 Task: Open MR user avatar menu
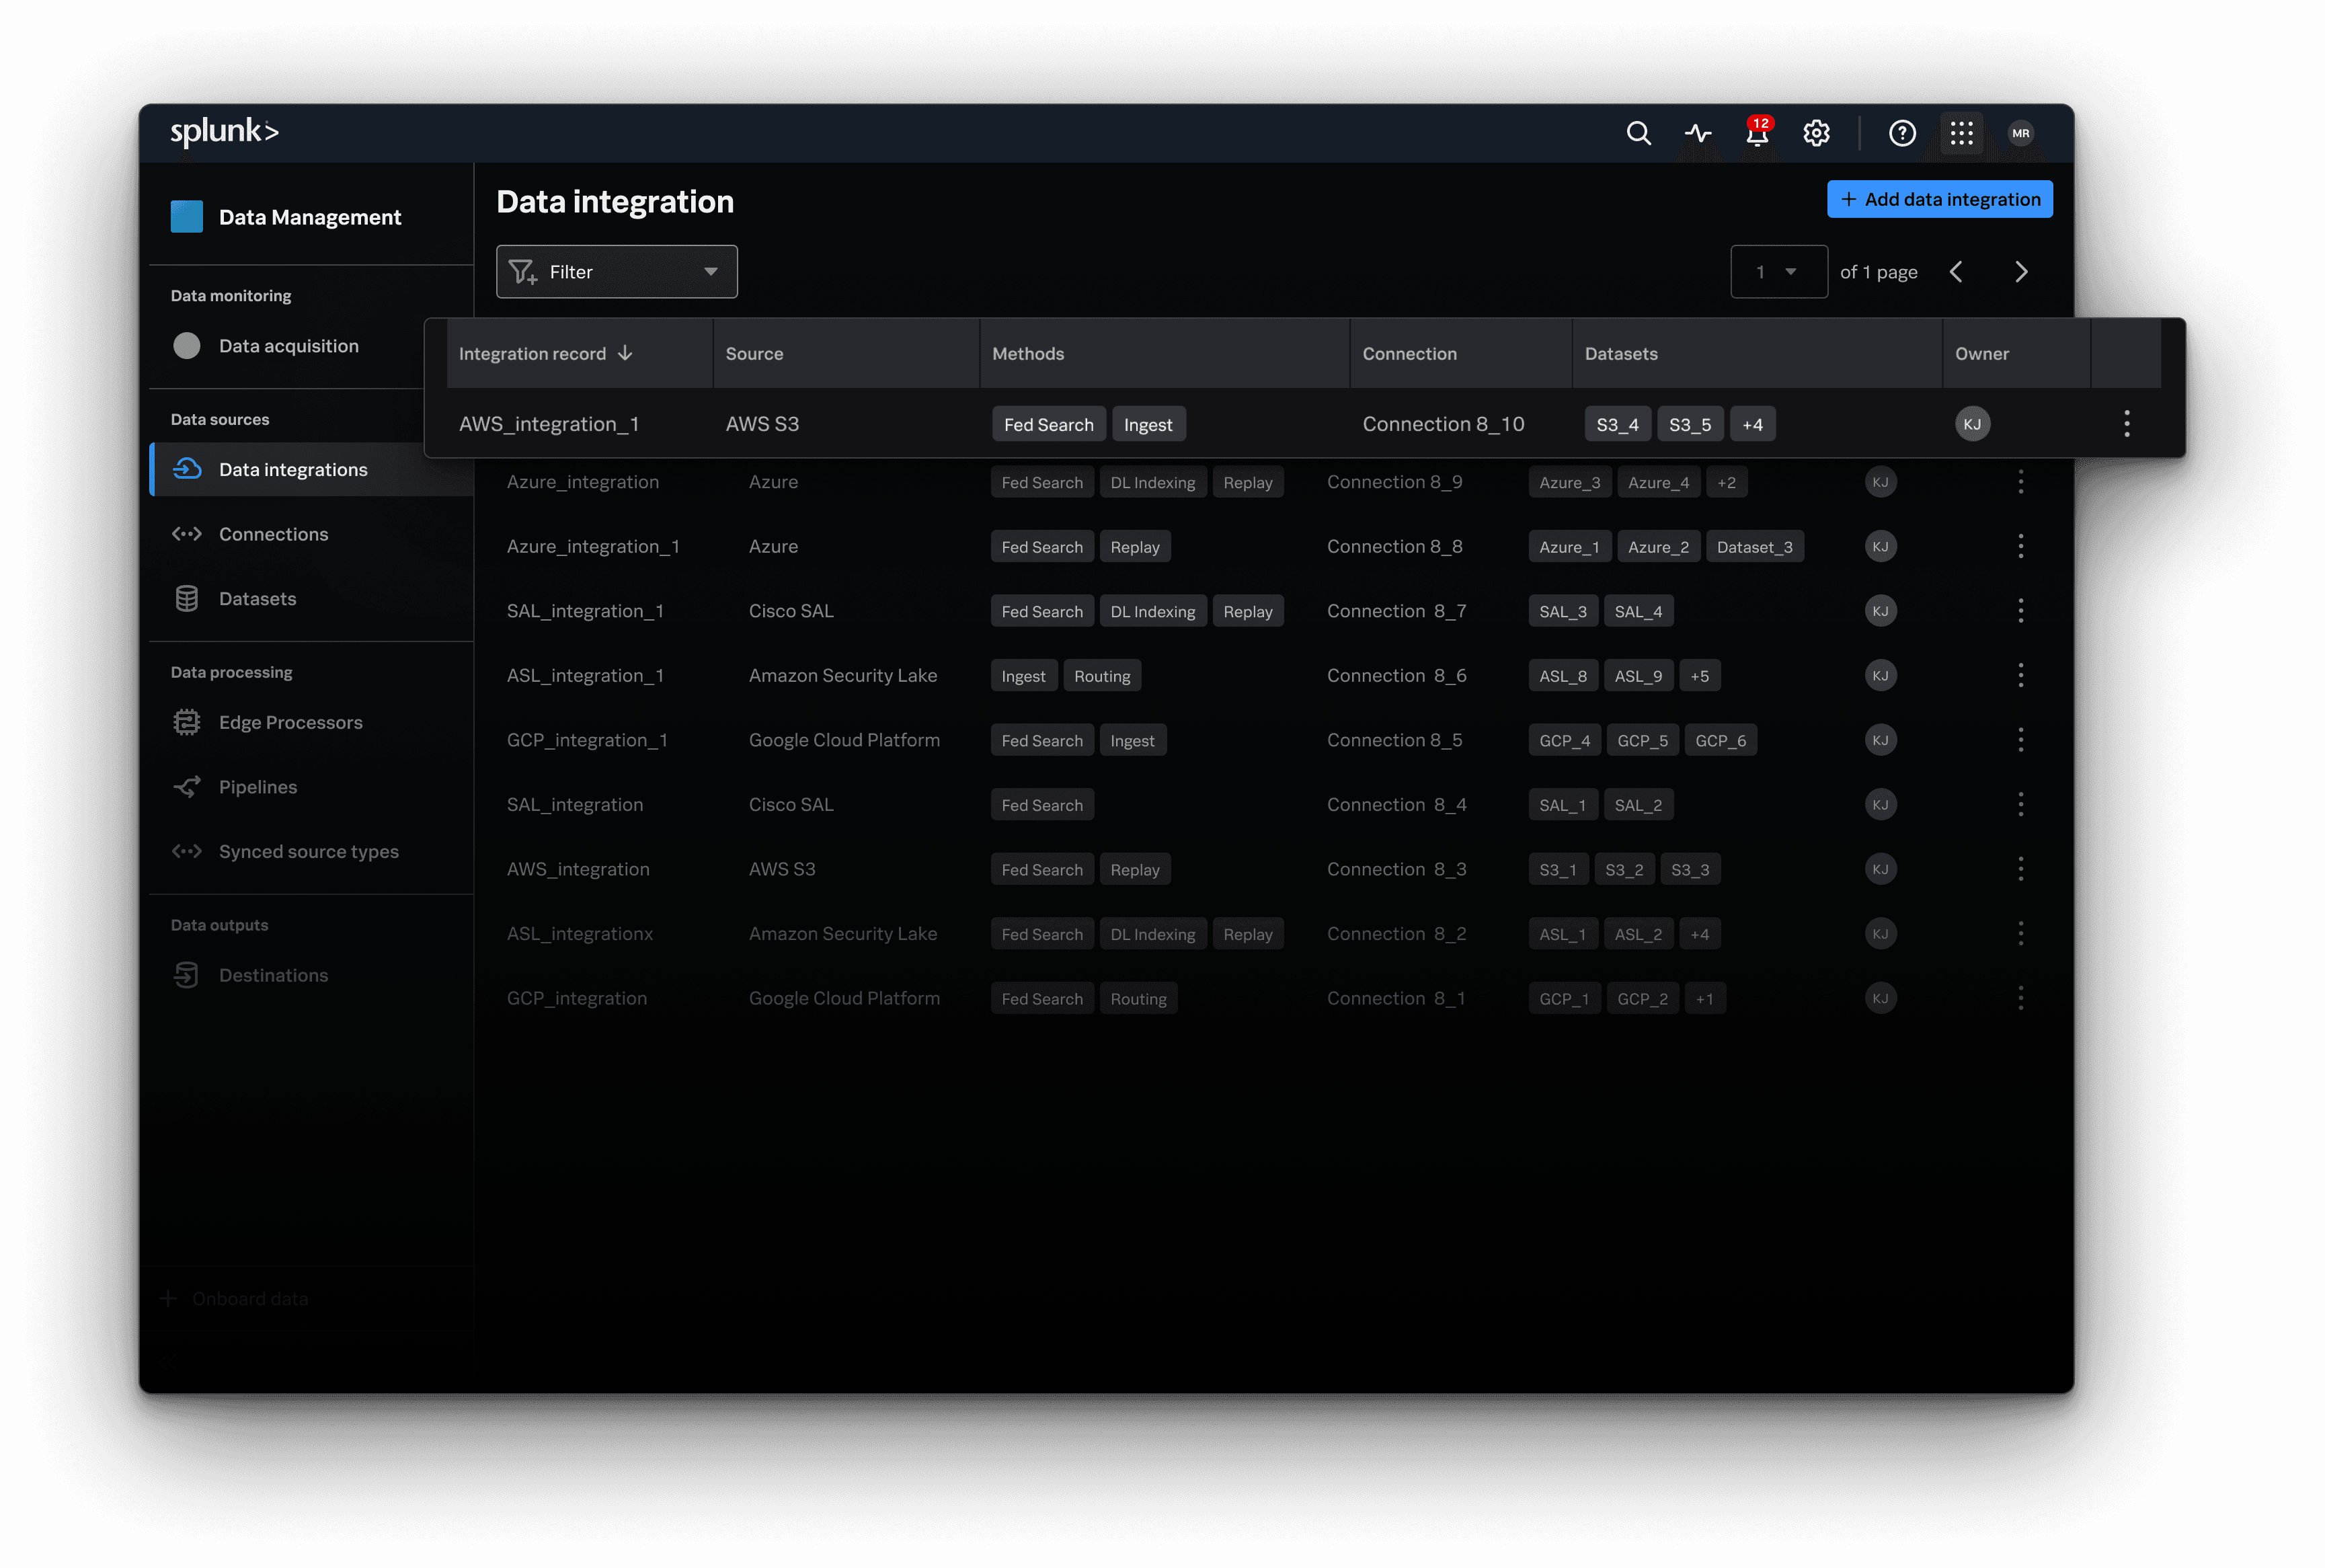point(2020,133)
